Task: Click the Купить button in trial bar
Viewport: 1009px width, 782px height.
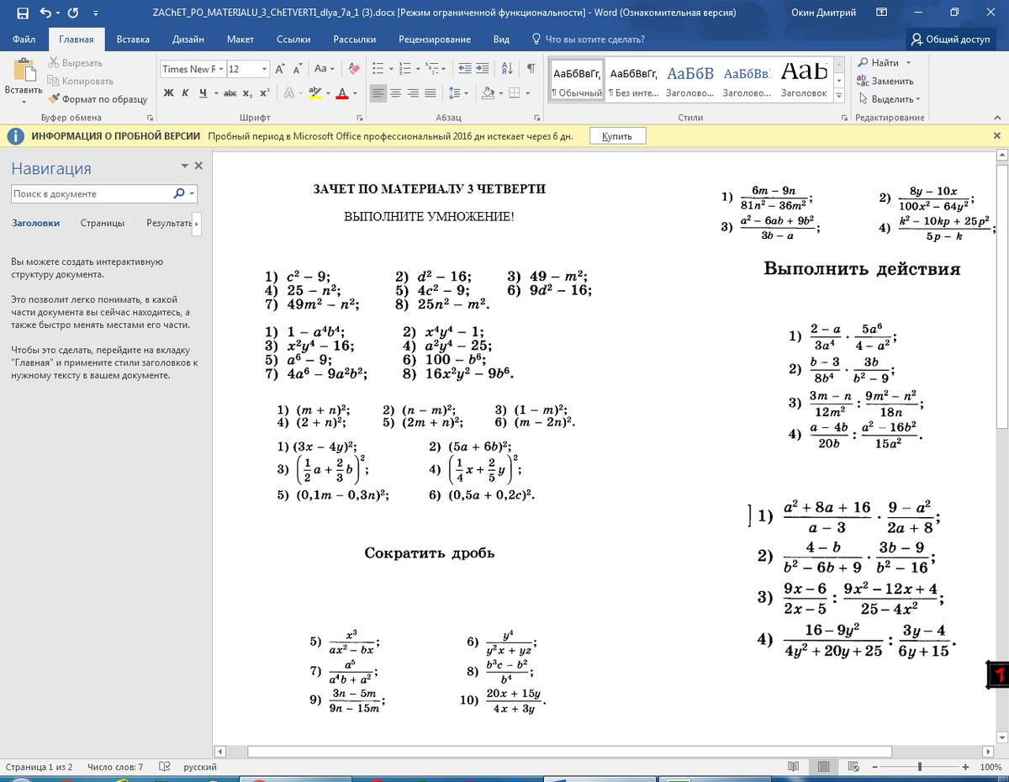Action: [x=617, y=136]
